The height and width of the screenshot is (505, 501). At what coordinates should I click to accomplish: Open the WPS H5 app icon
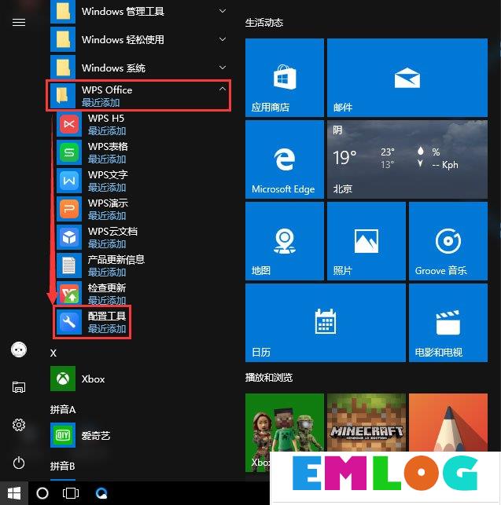coord(69,124)
